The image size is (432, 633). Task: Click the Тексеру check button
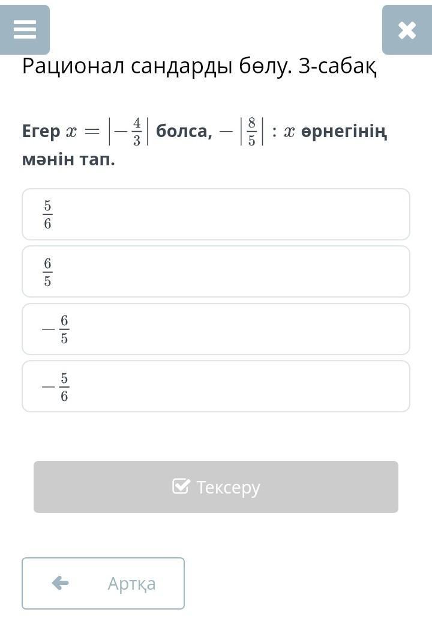pos(216,487)
